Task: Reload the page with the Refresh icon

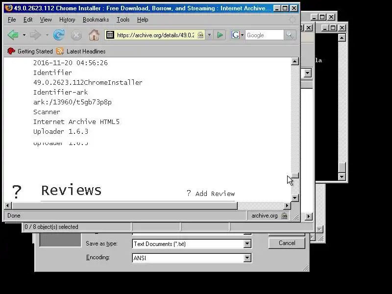Action: (x=59, y=35)
